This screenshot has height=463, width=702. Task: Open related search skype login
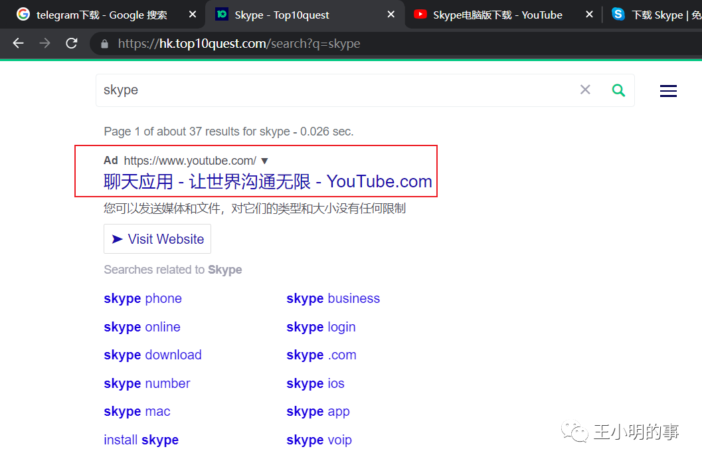(321, 327)
